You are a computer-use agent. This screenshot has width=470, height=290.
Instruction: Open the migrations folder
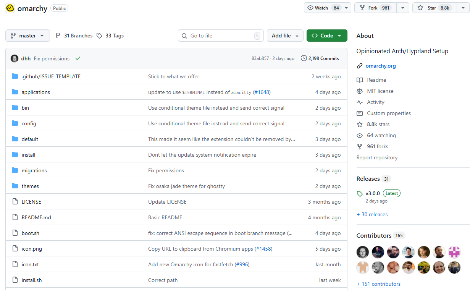click(x=34, y=170)
